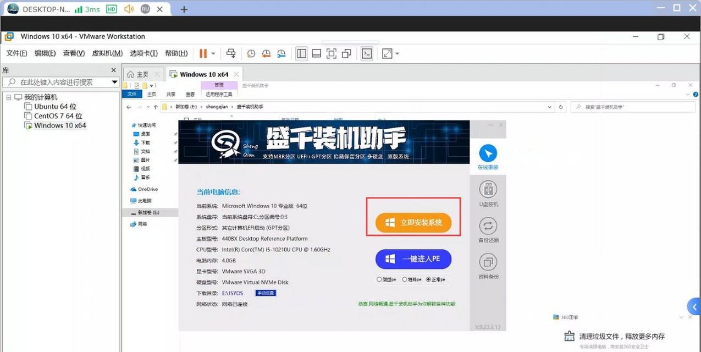This screenshot has width=701, height=352.
Task: Click the full screen mode icon
Action: [x=332, y=53]
